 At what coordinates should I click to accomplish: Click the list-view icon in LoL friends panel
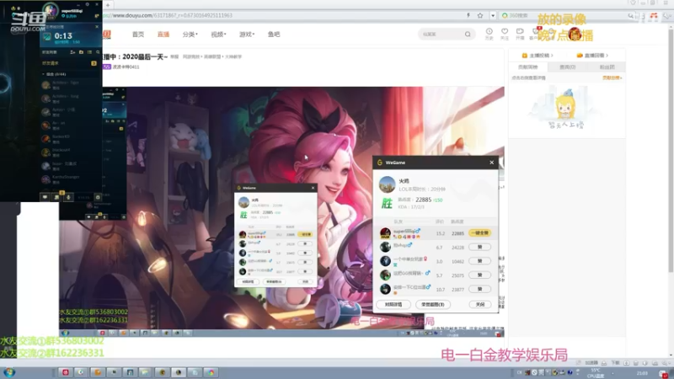89,52
